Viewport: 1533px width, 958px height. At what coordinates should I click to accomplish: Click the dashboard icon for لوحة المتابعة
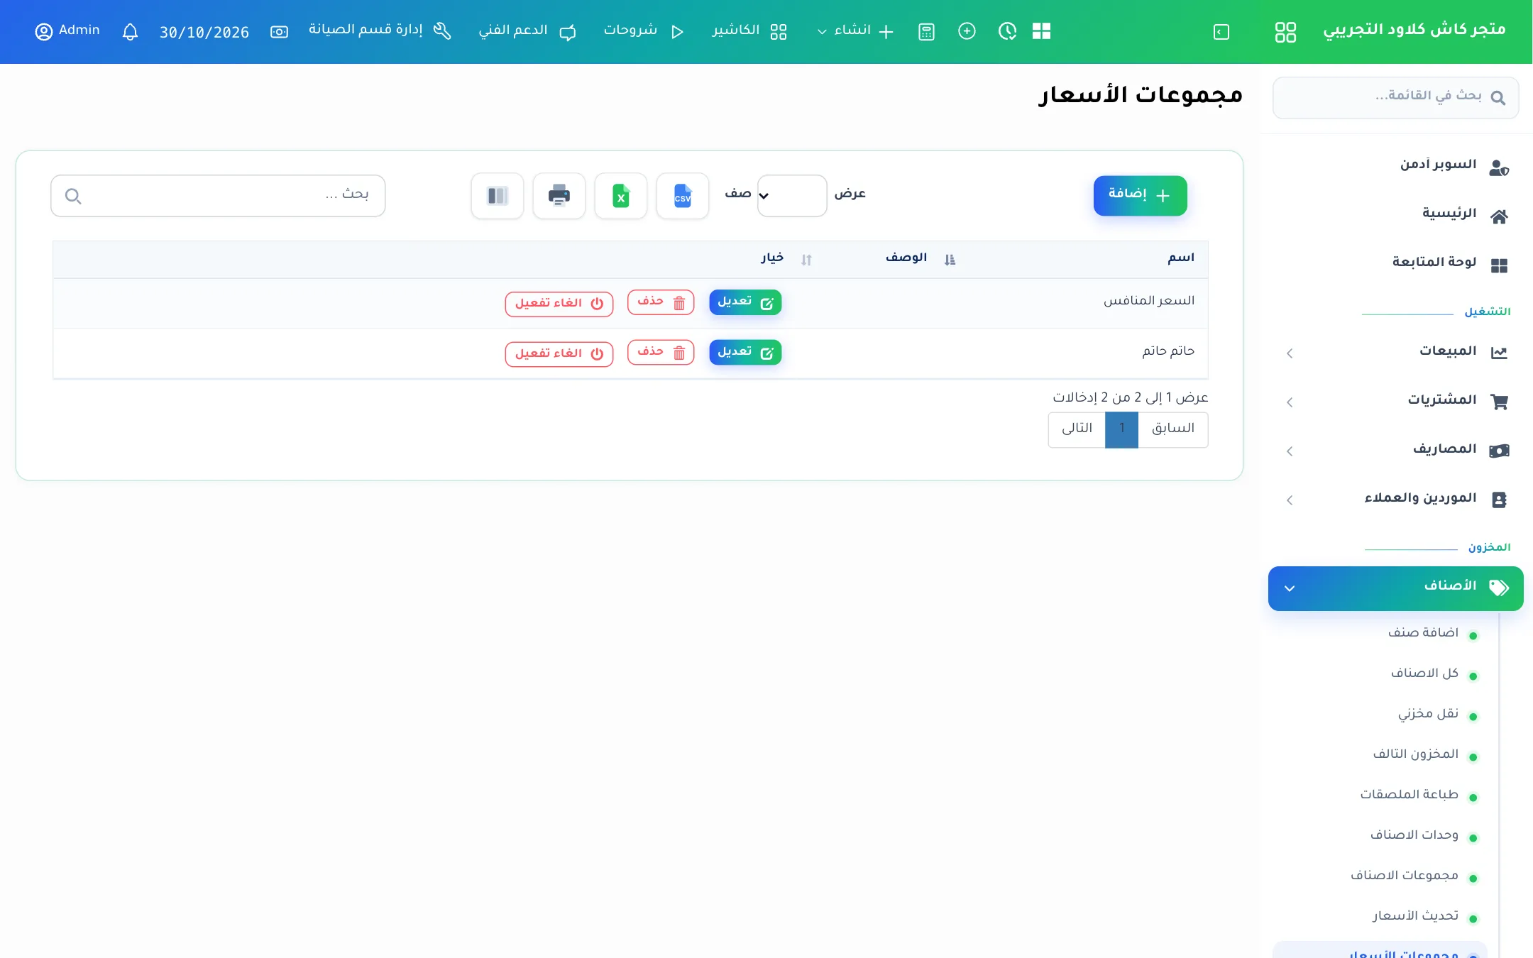pos(1499,265)
